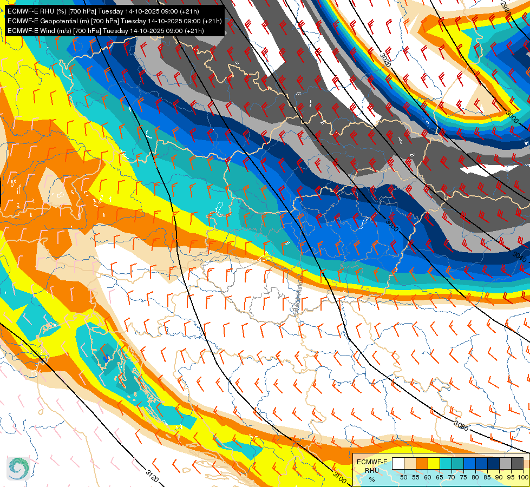Click the ECMWF-E RHU 700 hPa title line
This screenshot has height=487, width=530.
tap(103, 11)
